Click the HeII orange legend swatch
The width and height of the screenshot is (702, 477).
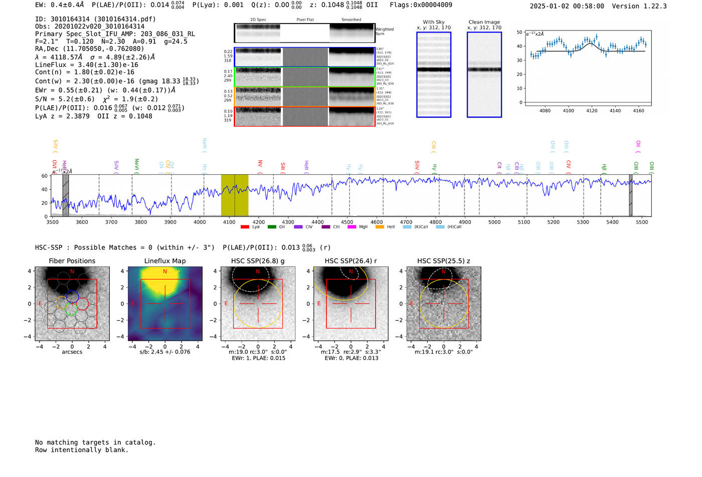[x=380, y=227]
